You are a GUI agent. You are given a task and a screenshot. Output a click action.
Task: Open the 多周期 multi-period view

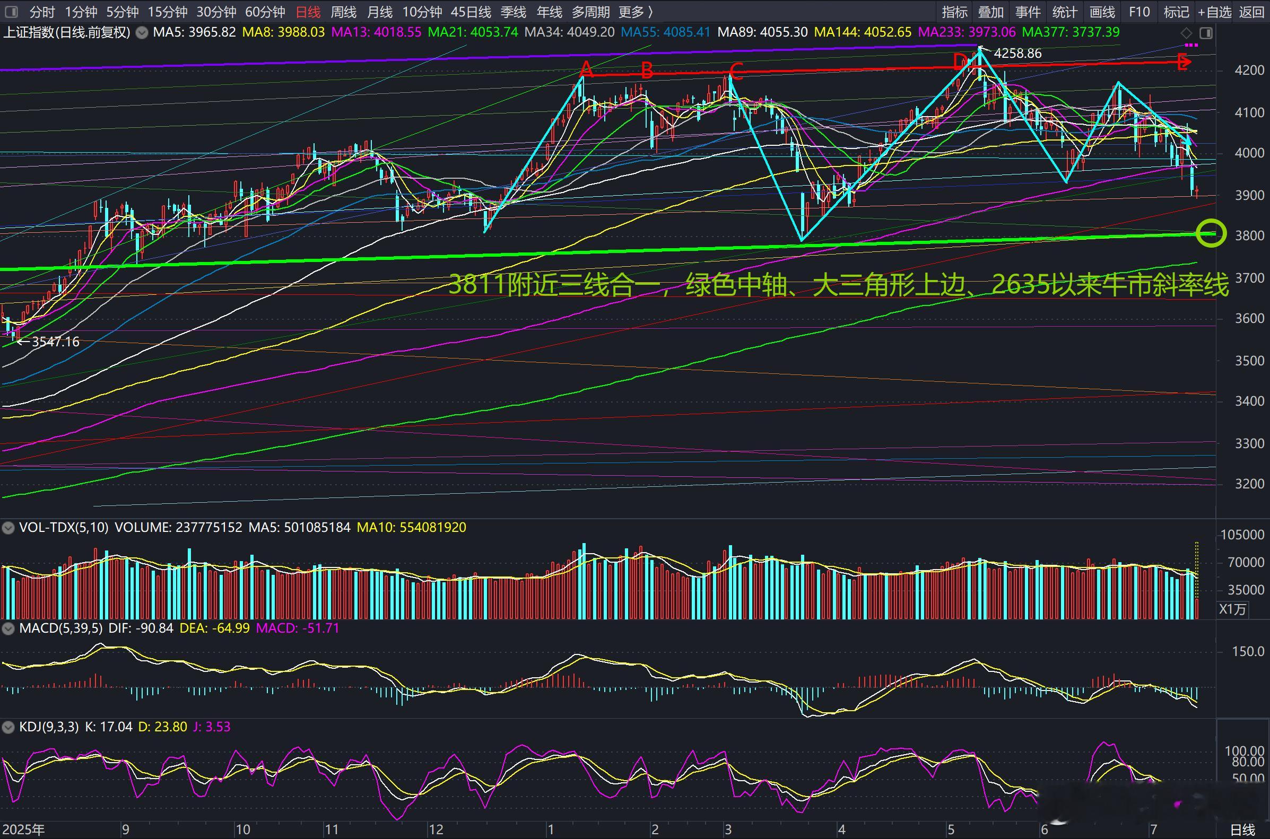pos(591,12)
